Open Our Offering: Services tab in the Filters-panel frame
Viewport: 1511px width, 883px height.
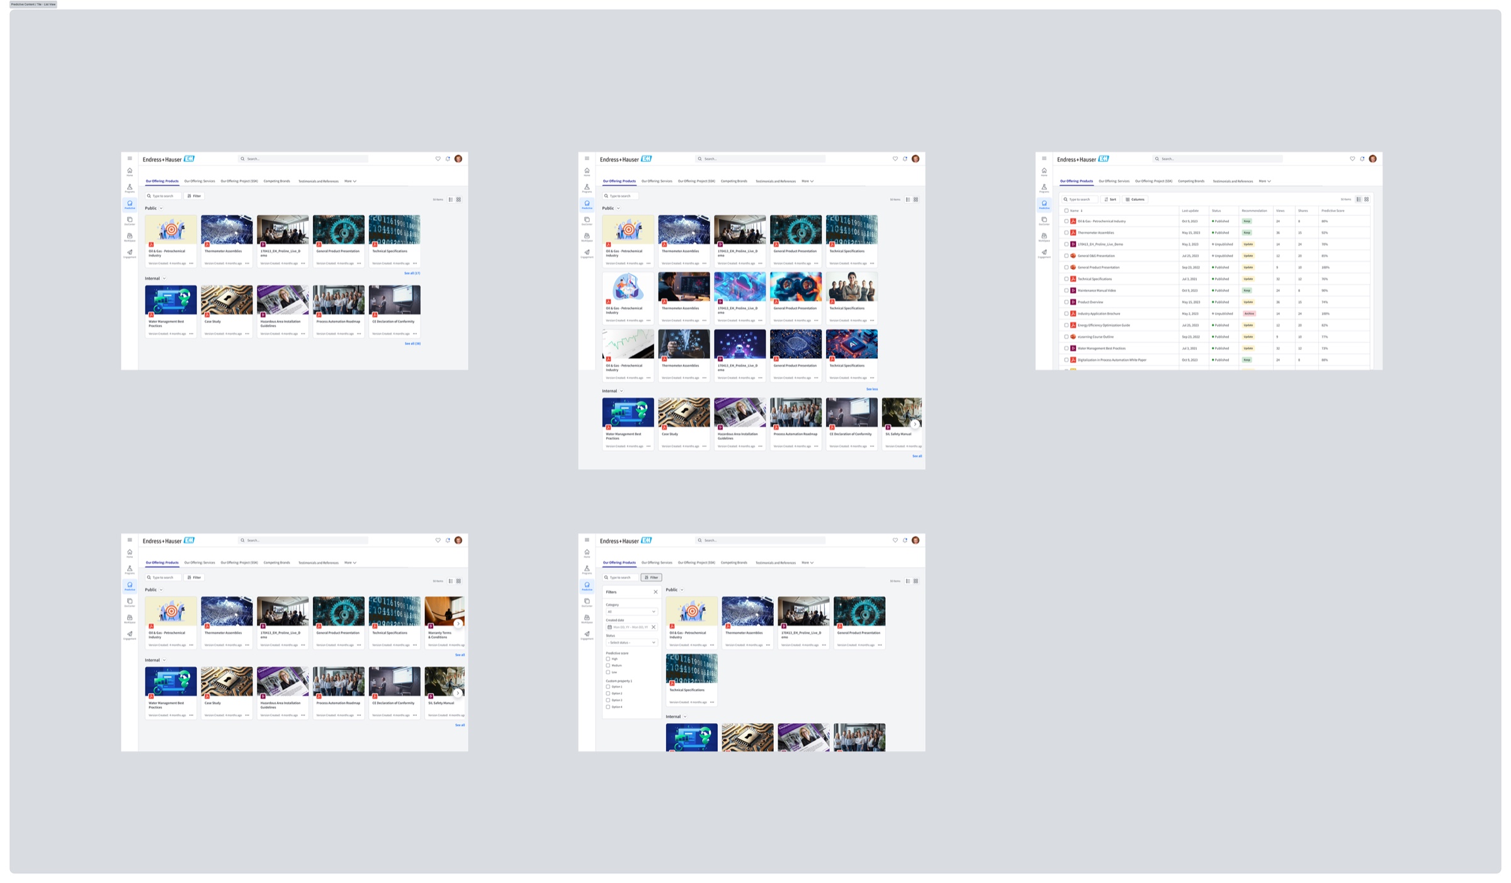coord(657,563)
